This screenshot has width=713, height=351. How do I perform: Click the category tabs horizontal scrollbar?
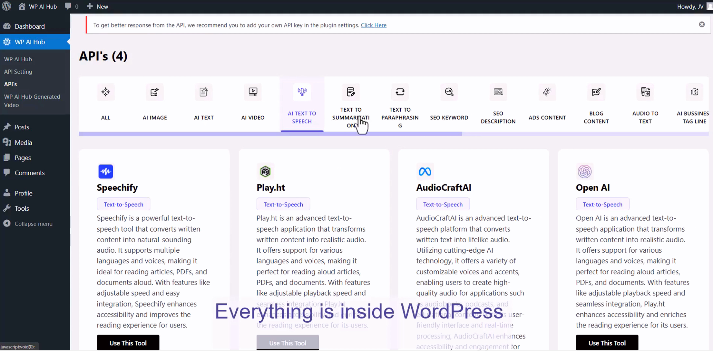click(x=270, y=134)
